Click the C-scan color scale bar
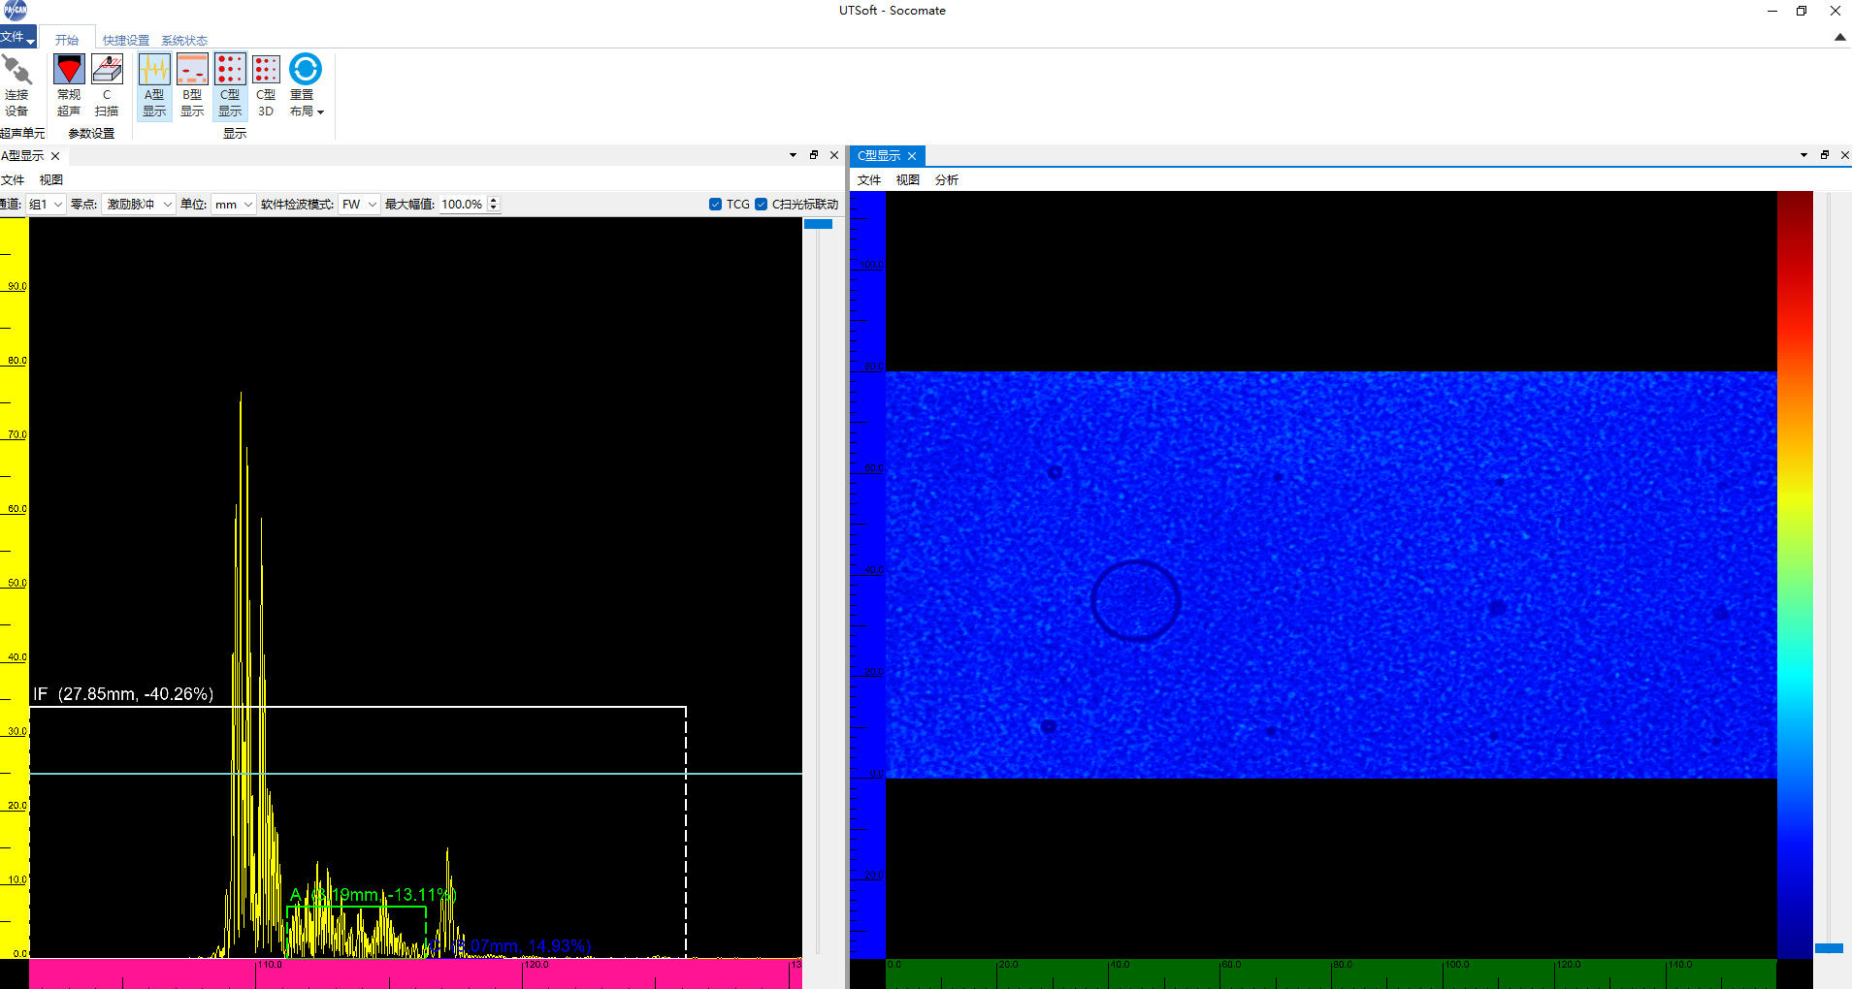This screenshot has width=1852, height=989. (1795, 572)
